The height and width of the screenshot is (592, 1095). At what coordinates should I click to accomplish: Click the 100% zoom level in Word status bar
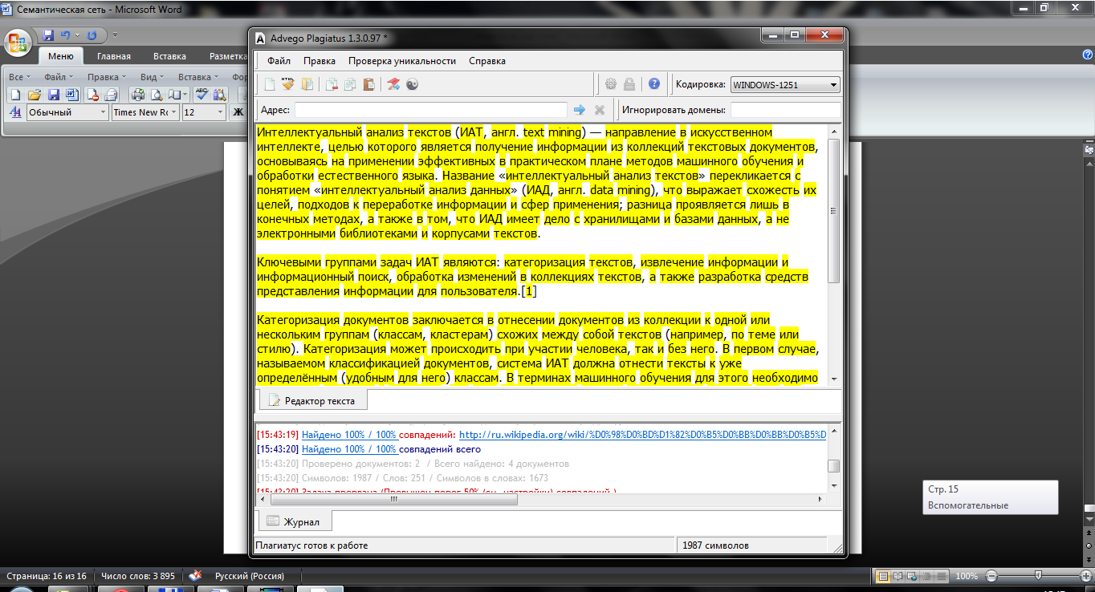click(967, 576)
